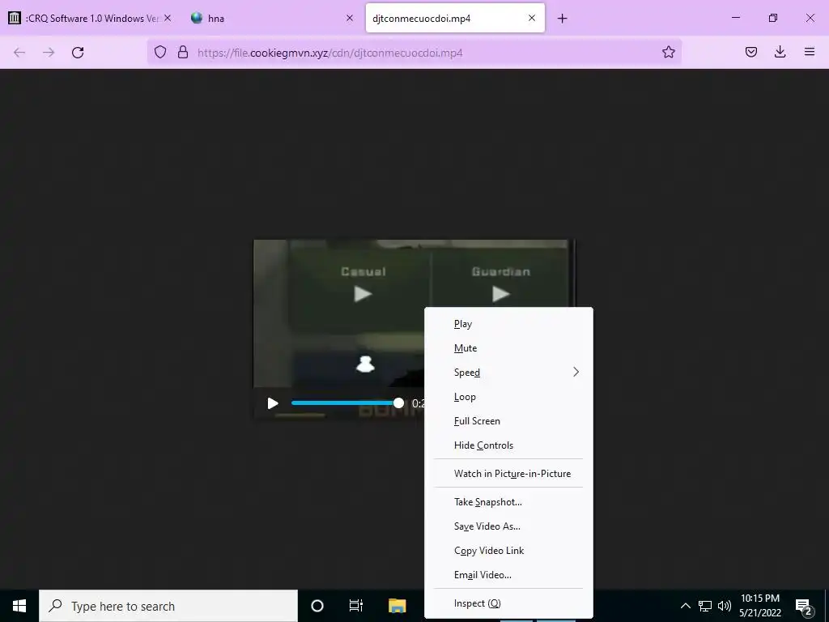This screenshot has height=622, width=829.
Task: Choose Watch in Picture-in-Picture
Action: (x=508, y=473)
